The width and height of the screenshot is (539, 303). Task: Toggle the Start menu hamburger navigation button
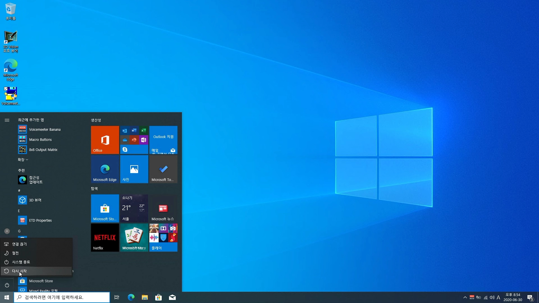pyautogui.click(x=7, y=120)
